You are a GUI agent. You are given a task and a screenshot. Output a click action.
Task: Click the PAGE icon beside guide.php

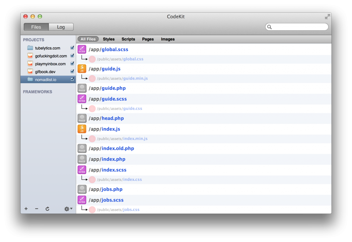[81, 88]
